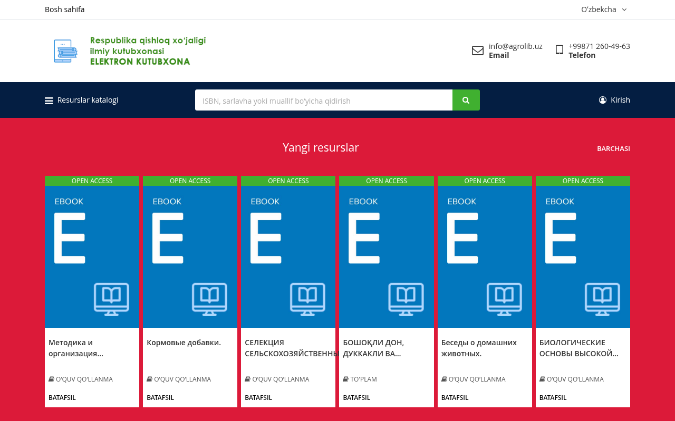Click BATAFSIL under Беседы о домашних животных
This screenshot has width=675, height=421.
coord(455,398)
